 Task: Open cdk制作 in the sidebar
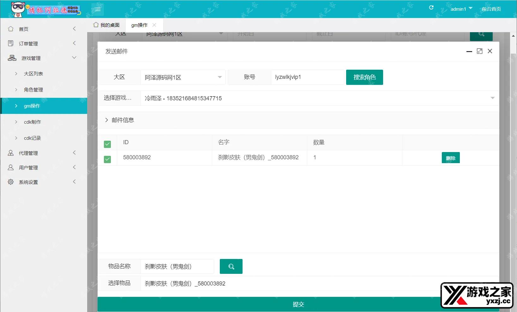[x=44, y=122]
